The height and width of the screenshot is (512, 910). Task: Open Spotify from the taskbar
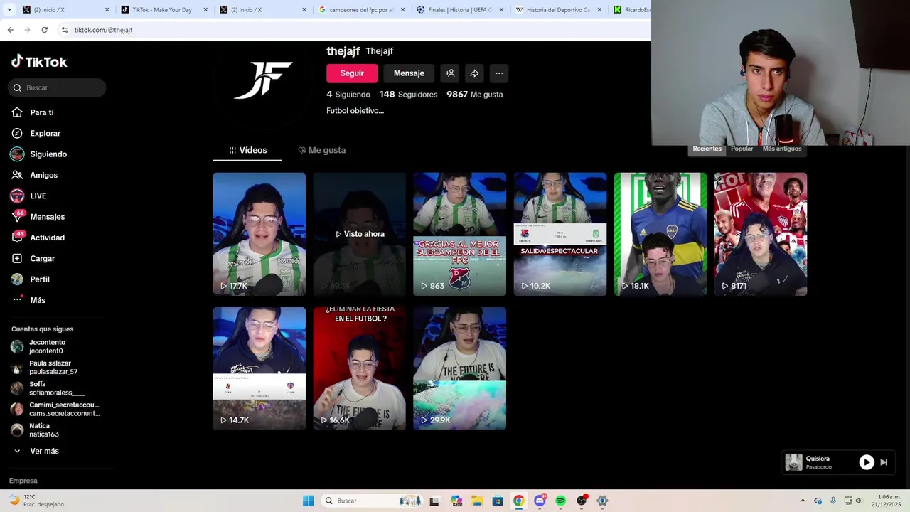click(x=561, y=501)
